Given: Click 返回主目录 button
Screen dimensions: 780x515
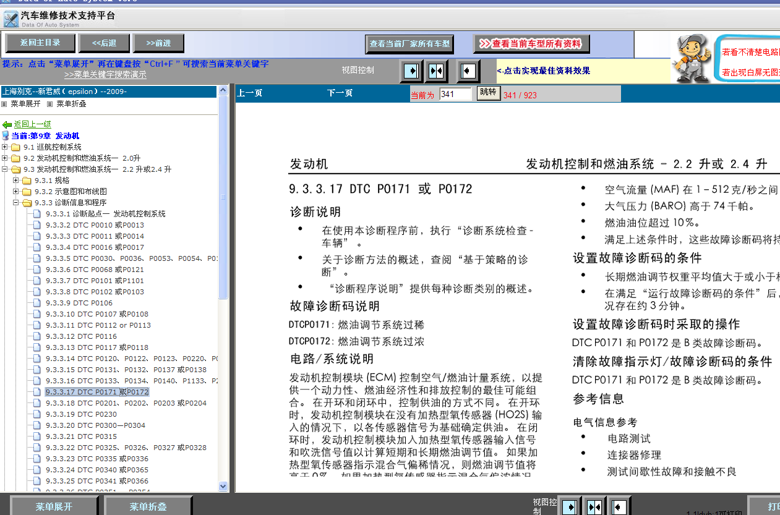Looking at the screenshot, I should [x=40, y=43].
